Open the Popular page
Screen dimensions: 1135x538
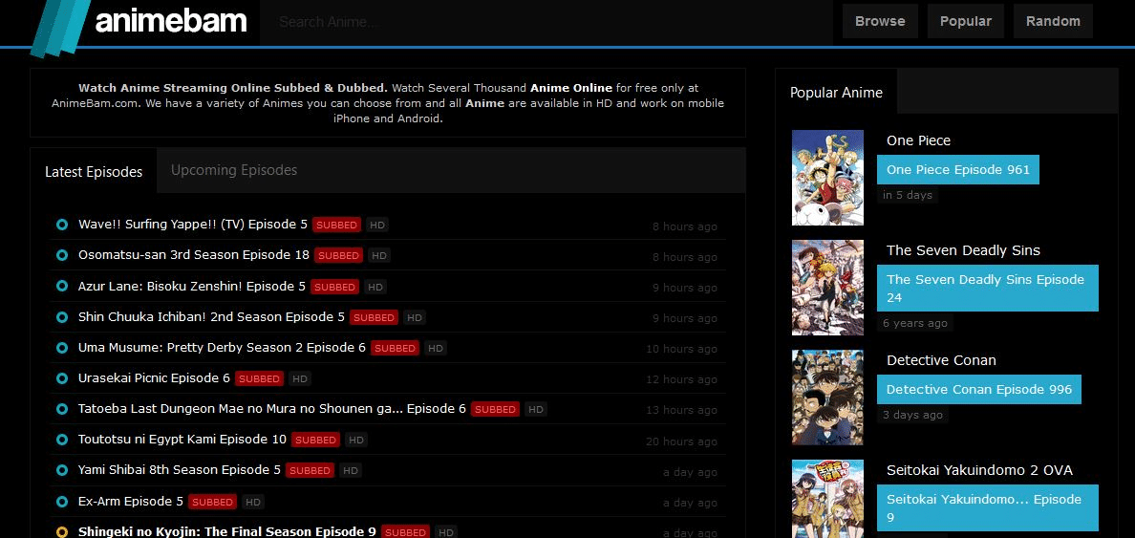(966, 21)
